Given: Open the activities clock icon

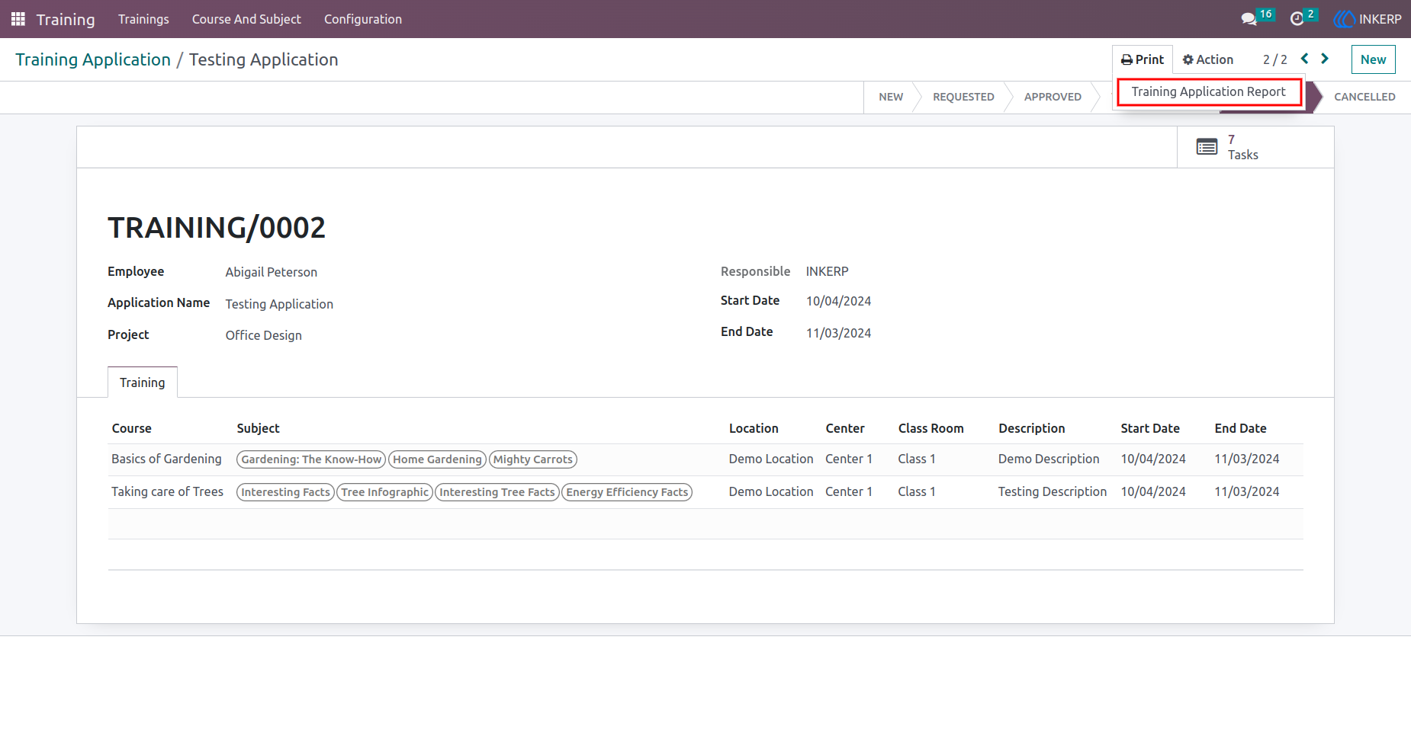Looking at the screenshot, I should pyautogui.click(x=1297, y=19).
